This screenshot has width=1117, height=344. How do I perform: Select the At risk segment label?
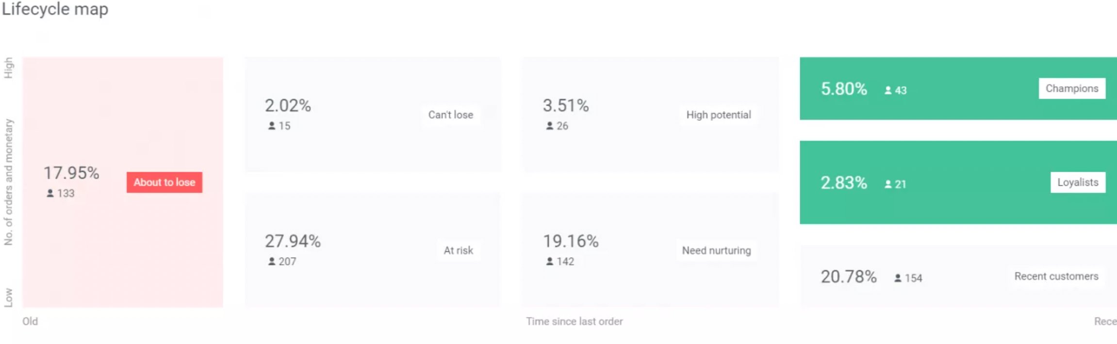[x=458, y=250]
